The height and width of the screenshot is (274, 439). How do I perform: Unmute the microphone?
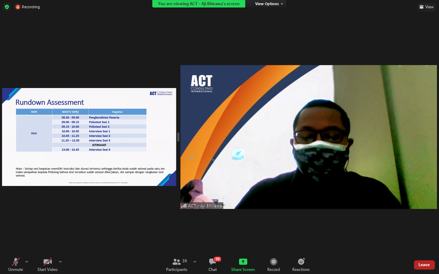(x=15, y=264)
